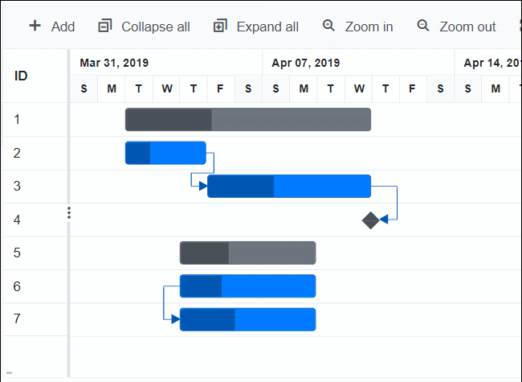522x382 pixels.
Task: Click the Mar 31, 2019 week header
Action: click(x=114, y=63)
